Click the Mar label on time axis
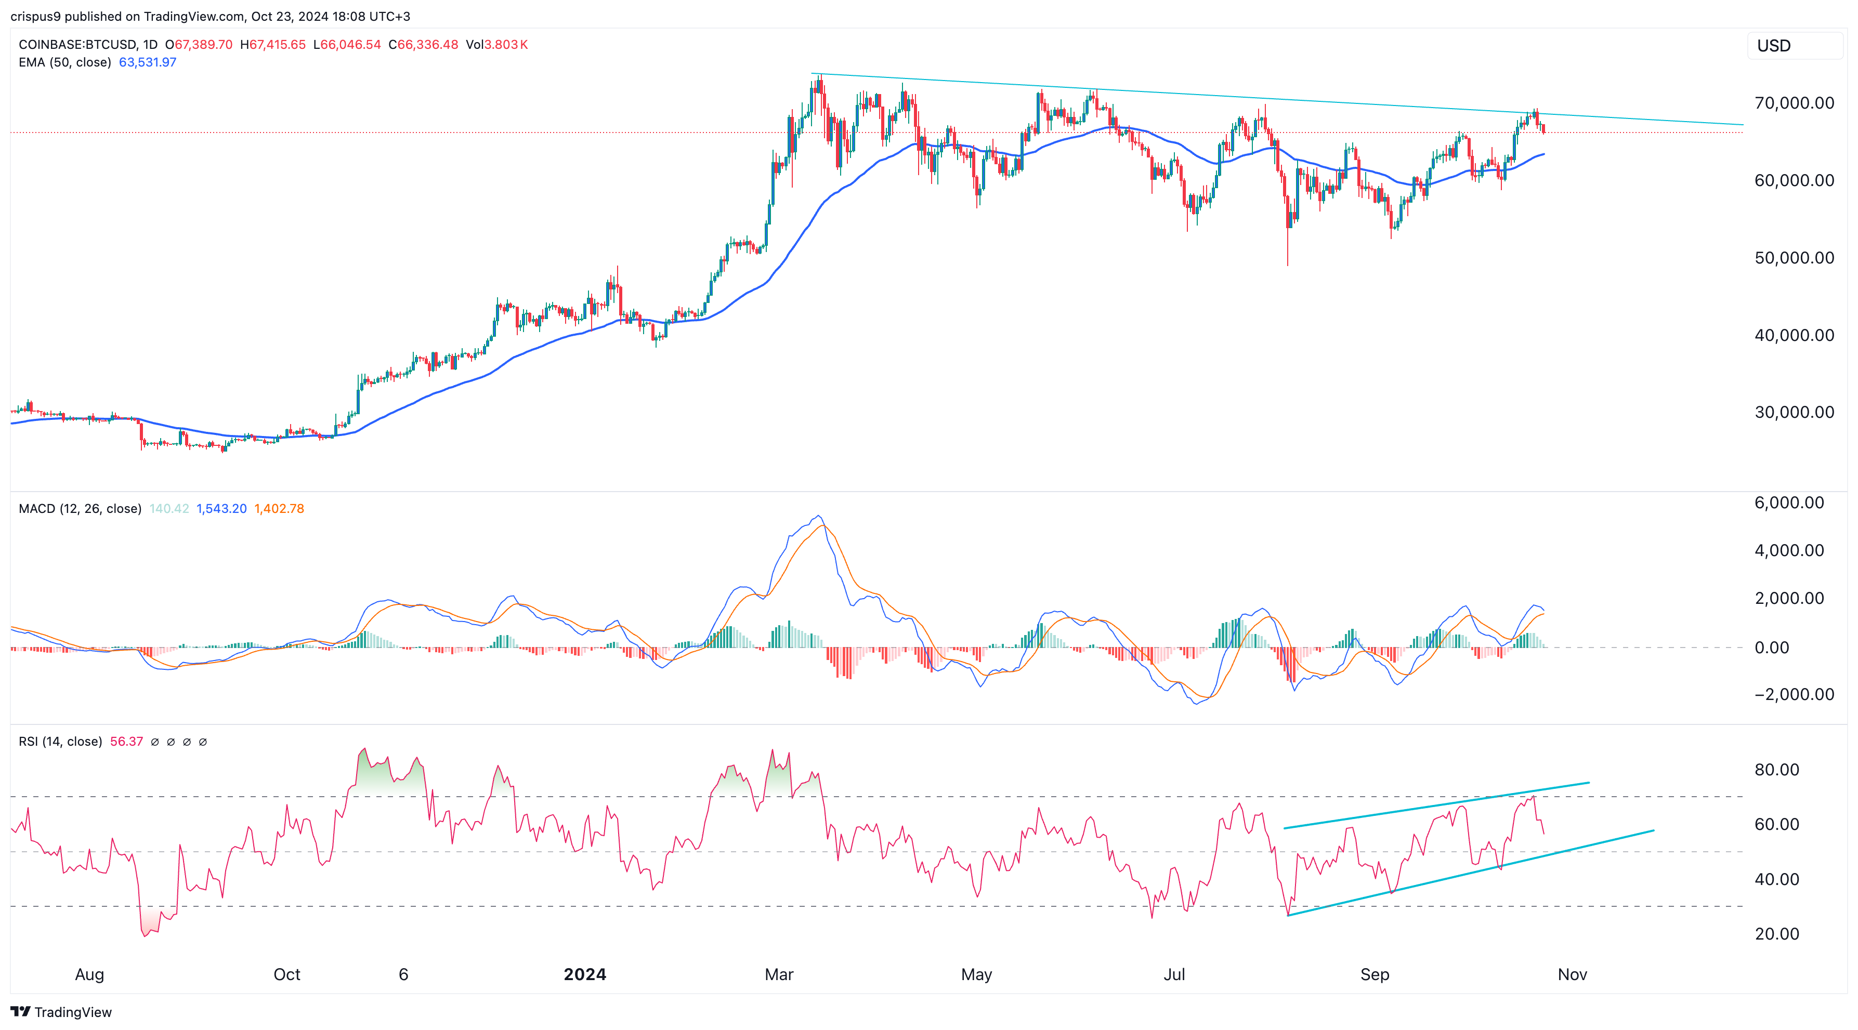The width and height of the screenshot is (1858, 1030). point(779,975)
